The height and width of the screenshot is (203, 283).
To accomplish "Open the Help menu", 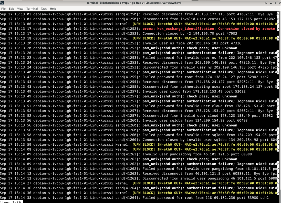I will [53, 9].
